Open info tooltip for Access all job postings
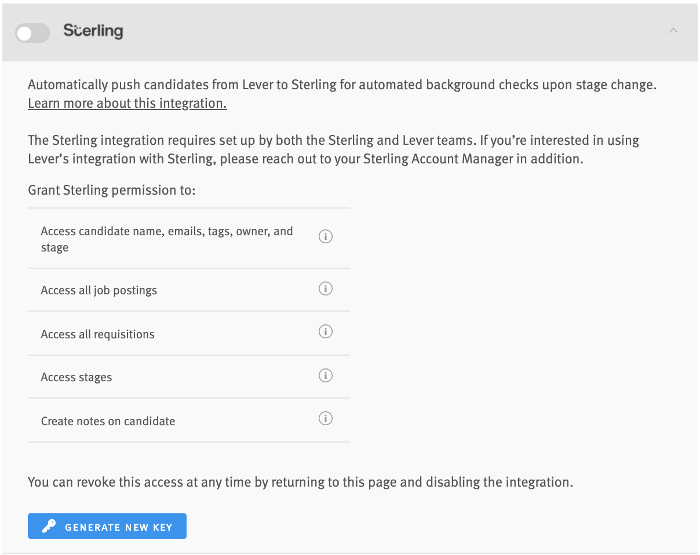The image size is (700, 555). [325, 289]
